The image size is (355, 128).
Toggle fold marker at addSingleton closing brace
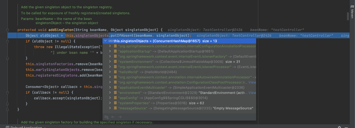pyautogui.click(x=8, y=109)
